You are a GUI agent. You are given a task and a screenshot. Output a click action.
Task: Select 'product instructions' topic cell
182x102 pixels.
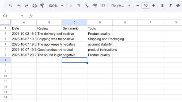100,50
